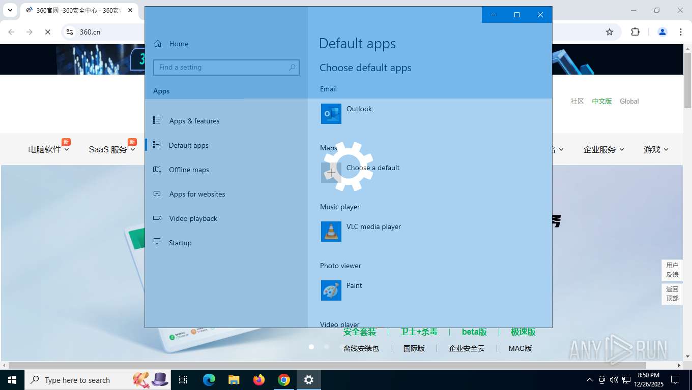The image size is (692, 390).
Task: Switch to 中文版 on 360 site
Action: pyautogui.click(x=602, y=101)
